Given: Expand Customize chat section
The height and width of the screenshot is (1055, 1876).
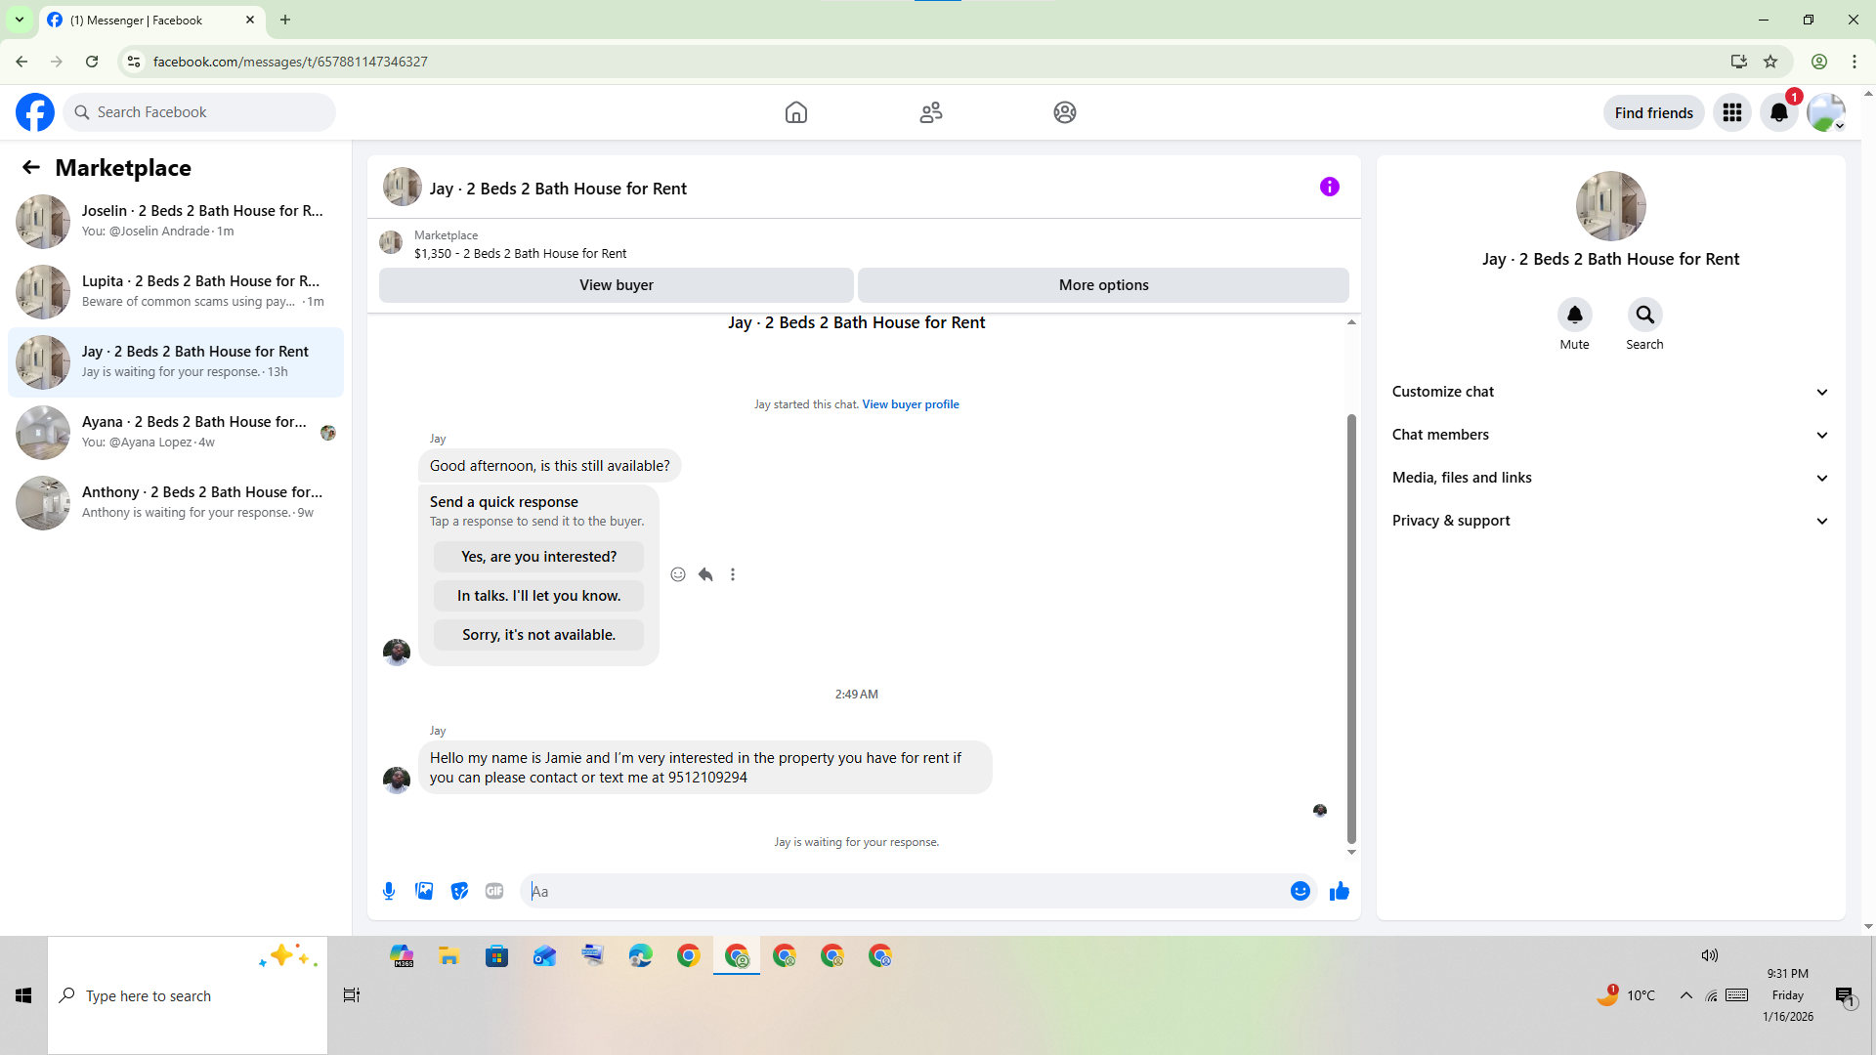Looking at the screenshot, I should (x=1610, y=392).
